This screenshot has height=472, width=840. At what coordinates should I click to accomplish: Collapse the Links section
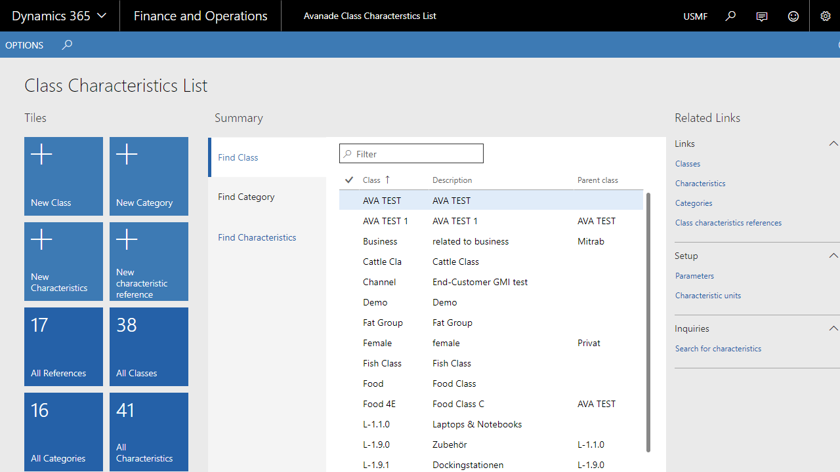(833, 144)
